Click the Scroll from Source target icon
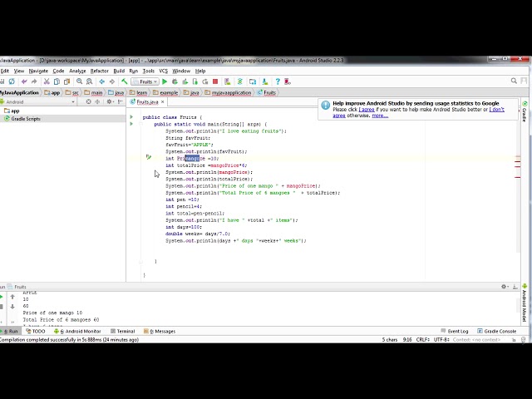 pyautogui.click(x=89, y=101)
